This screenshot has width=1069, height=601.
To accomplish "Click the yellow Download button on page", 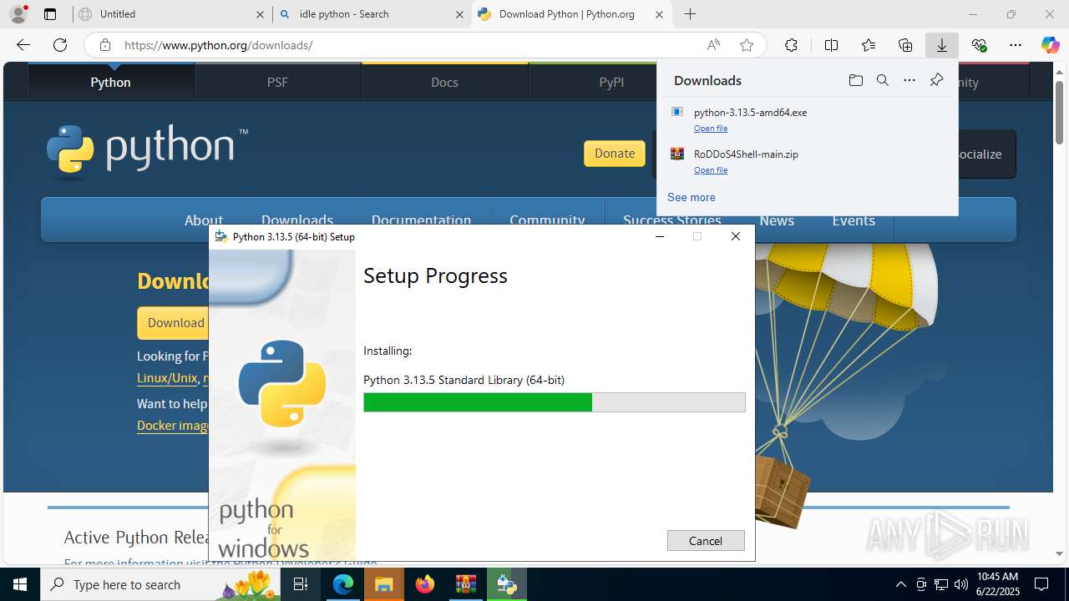I will click(173, 322).
